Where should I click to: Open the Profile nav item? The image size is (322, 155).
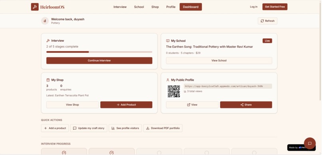(171, 7)
